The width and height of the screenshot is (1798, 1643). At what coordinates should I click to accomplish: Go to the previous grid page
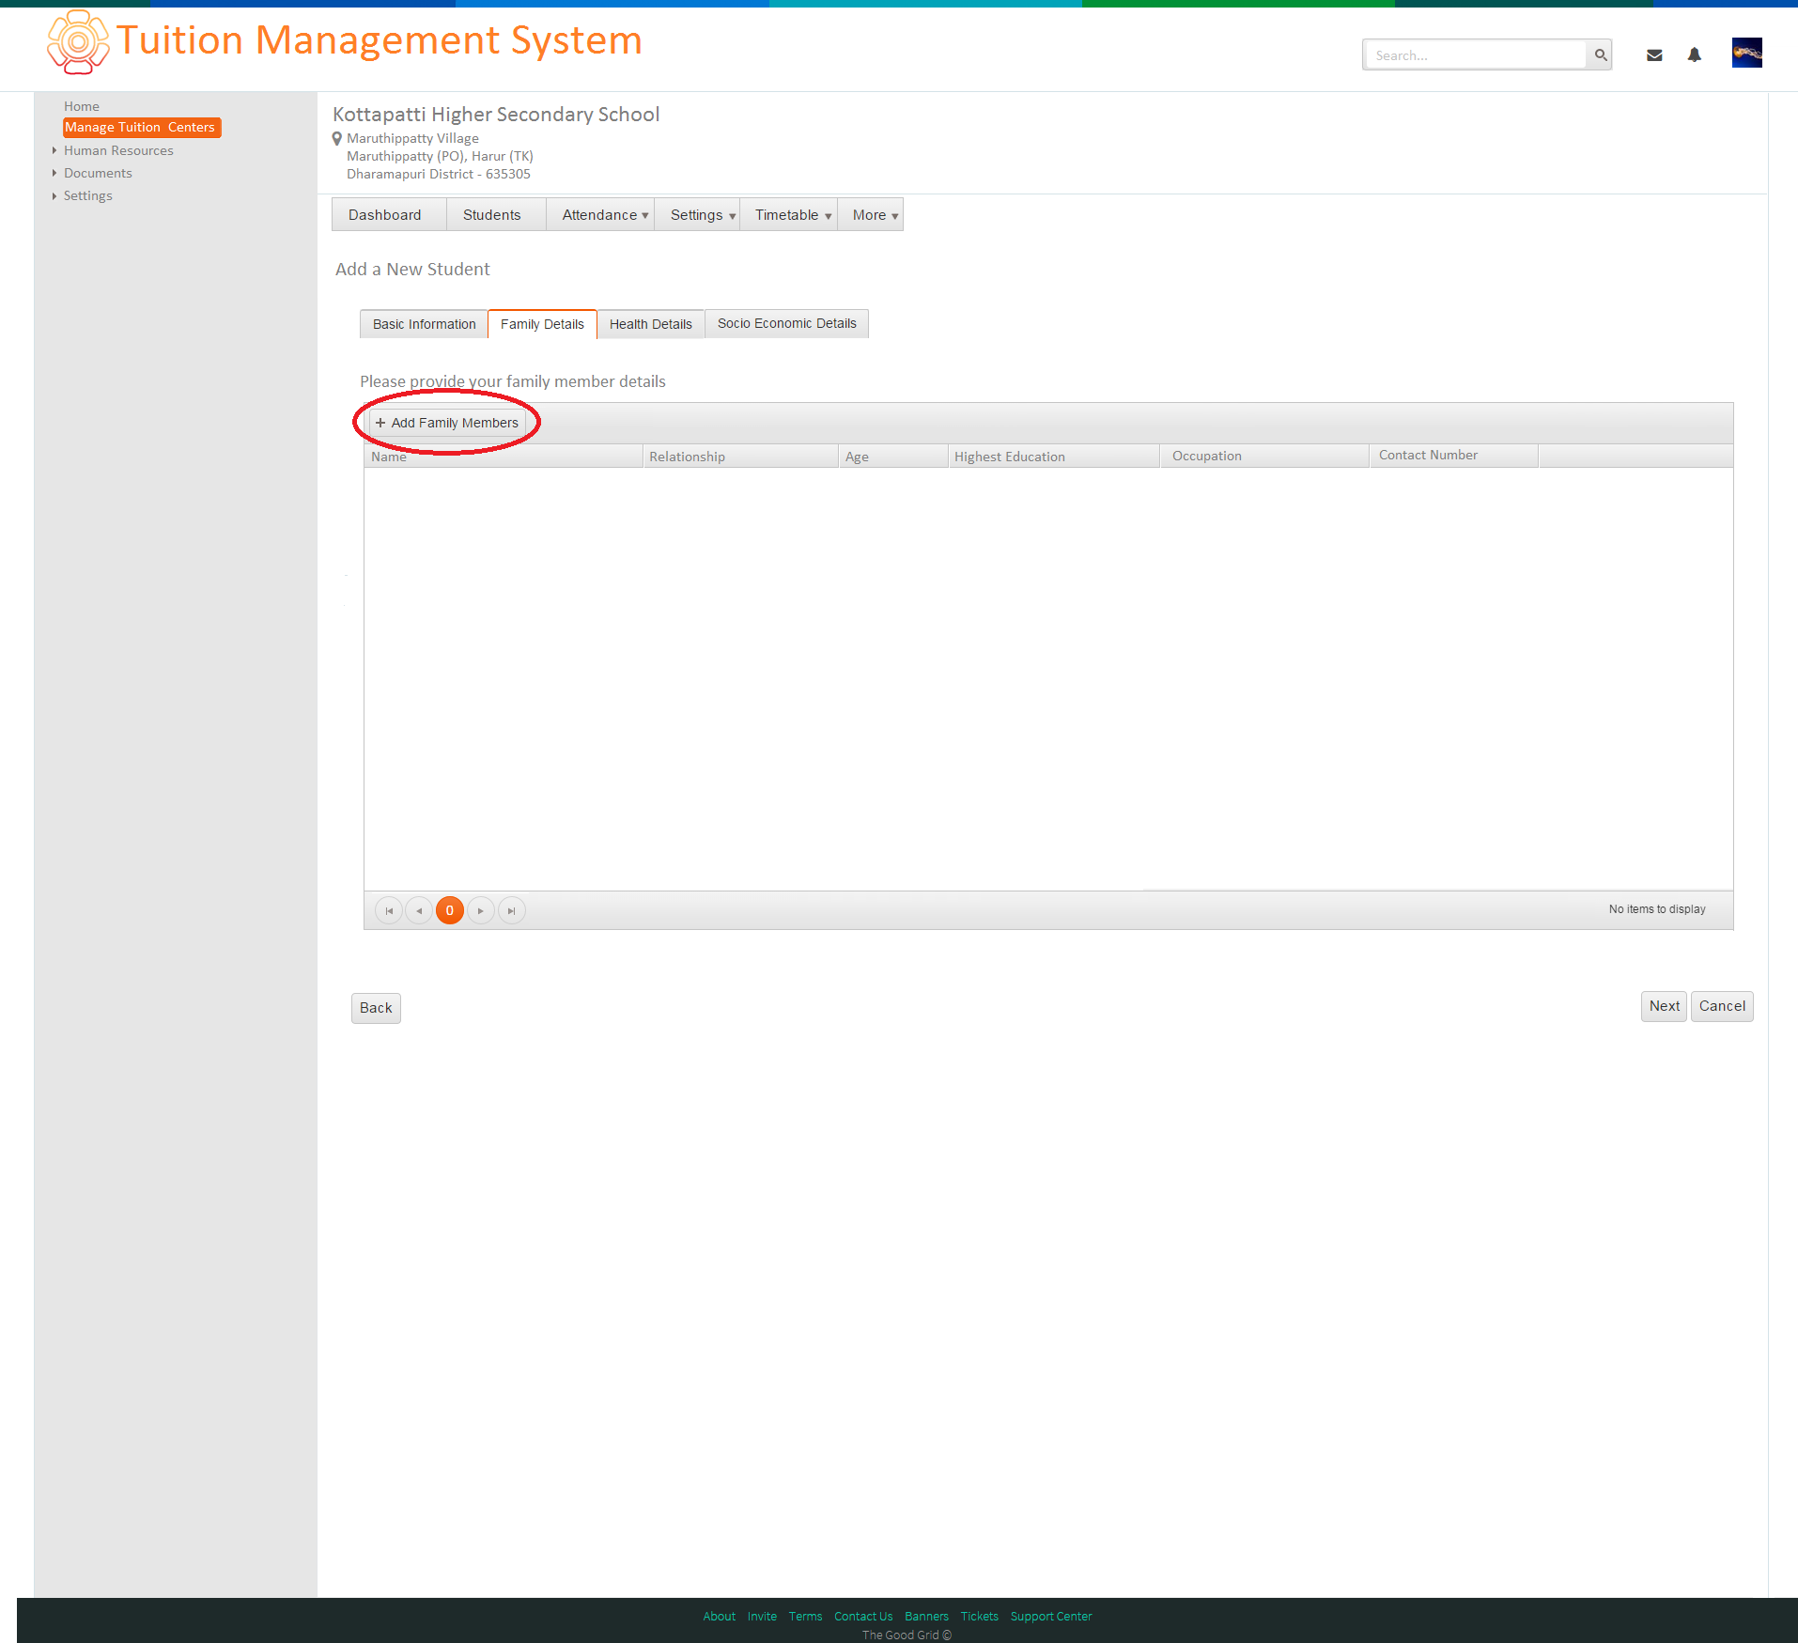[419, 910]
